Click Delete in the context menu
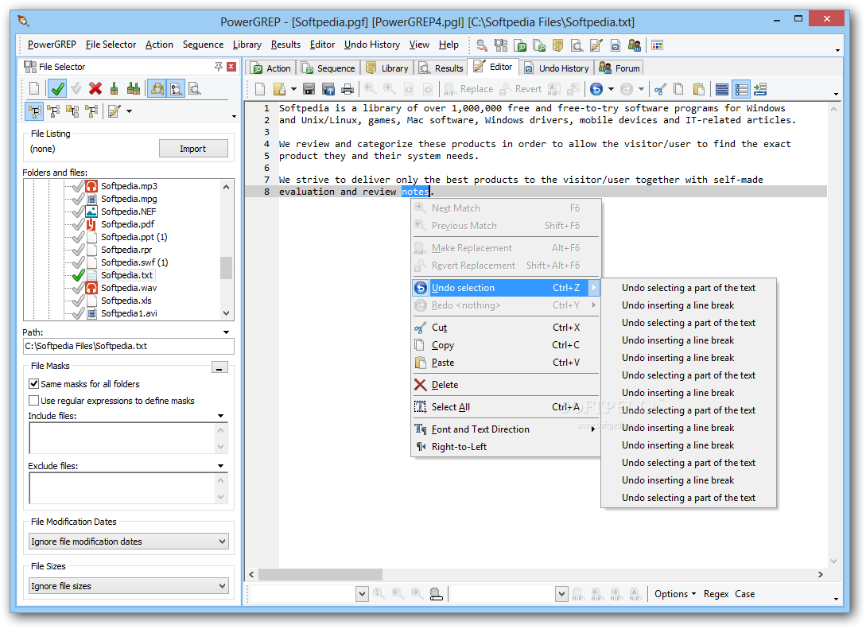This screenshot has width=866, height=629. pyautogui.click(x=505, y=385)
